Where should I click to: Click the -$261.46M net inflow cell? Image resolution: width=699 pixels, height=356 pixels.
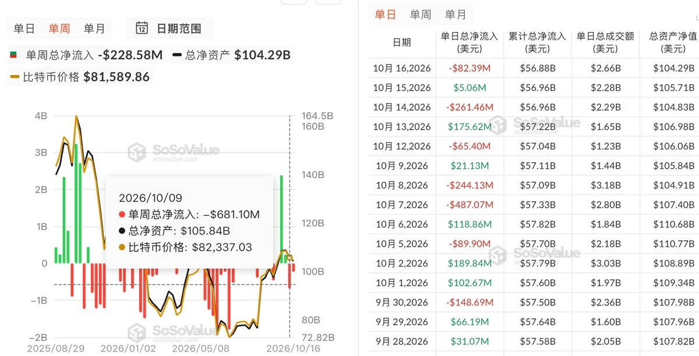(x=470, y=107)
